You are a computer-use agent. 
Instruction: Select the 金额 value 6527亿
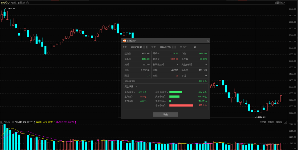[175, 70]
